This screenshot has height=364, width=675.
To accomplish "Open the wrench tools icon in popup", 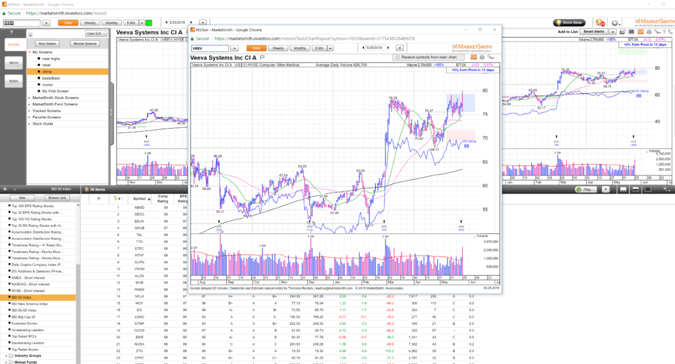I will pos(490,57).
